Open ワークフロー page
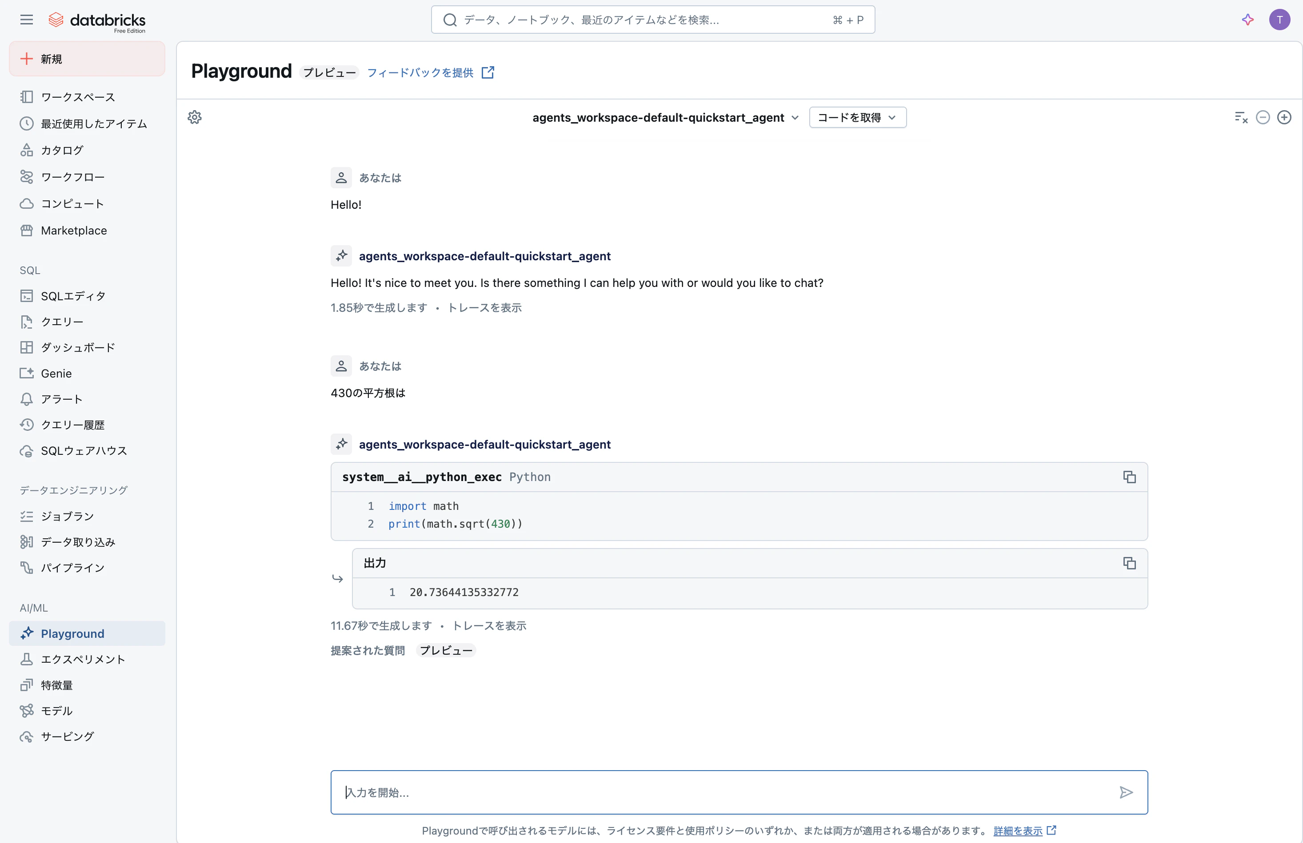The image size is (1303, 843). point(87,177)
